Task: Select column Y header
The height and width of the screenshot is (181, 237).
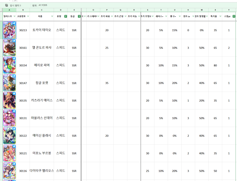Action: pyautogui.click(x=229, y=10)
